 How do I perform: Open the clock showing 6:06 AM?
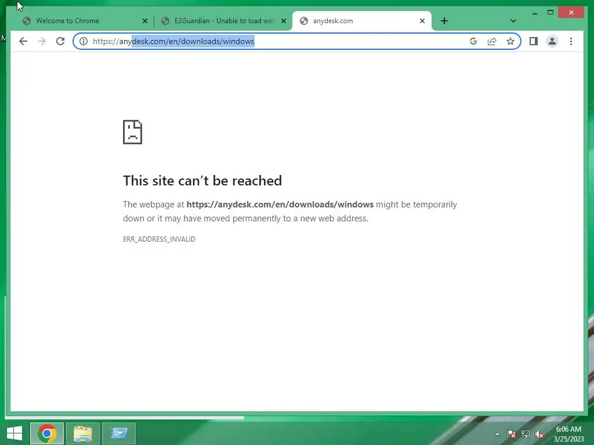568,434
